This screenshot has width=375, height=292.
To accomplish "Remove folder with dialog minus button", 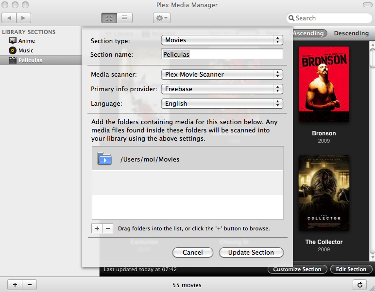I will (x=108, y=228).
